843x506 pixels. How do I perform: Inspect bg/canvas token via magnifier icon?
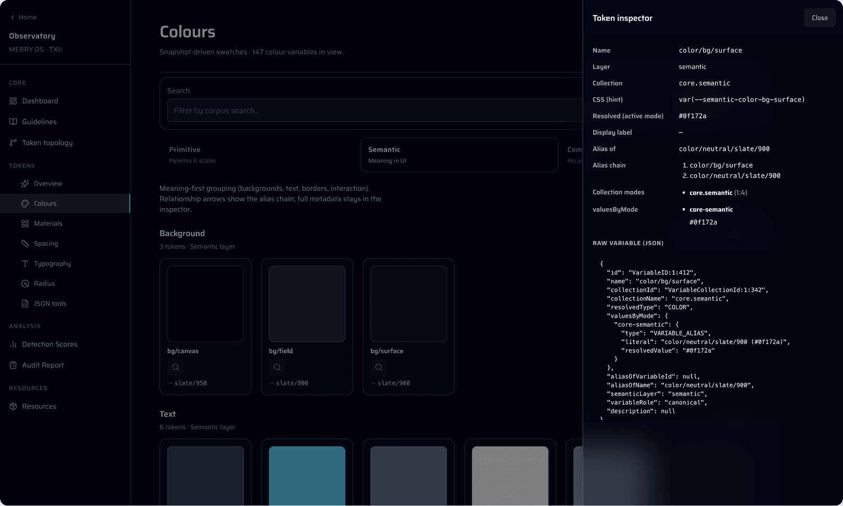(x=175, y=367)
